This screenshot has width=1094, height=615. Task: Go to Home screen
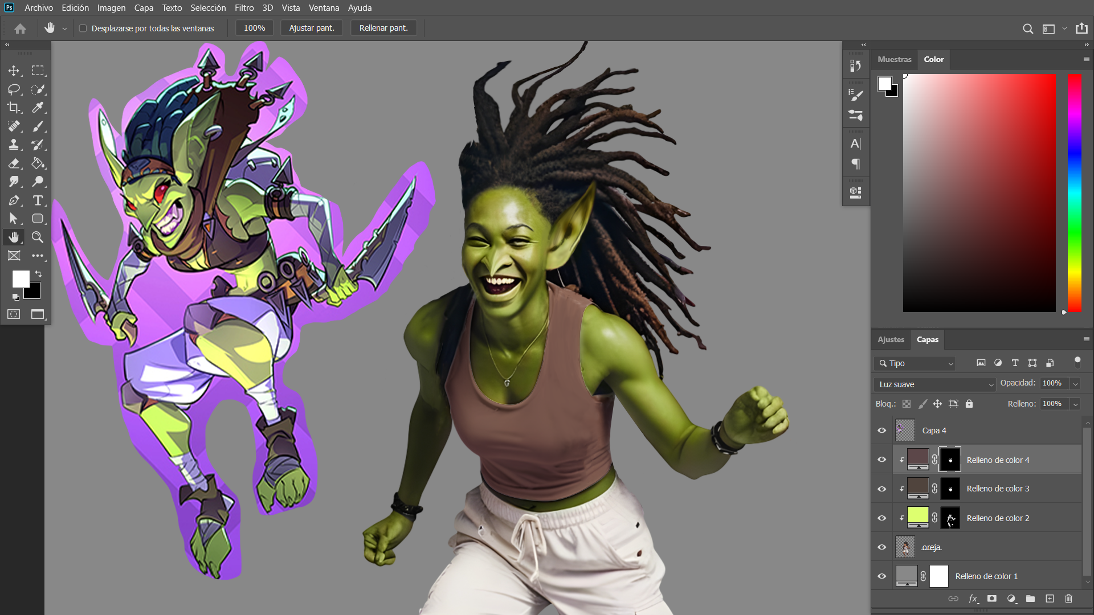click(x=20, y=28)
